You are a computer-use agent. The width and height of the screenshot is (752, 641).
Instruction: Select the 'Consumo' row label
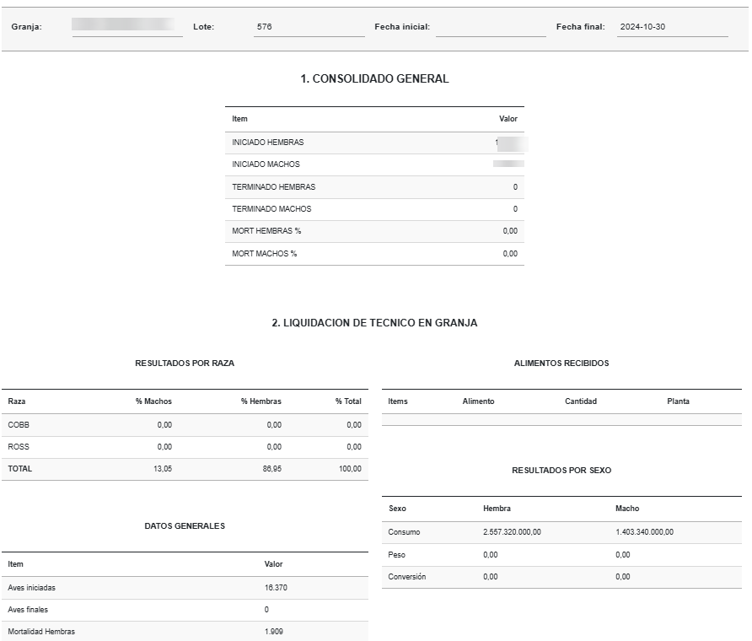point(404,532)
